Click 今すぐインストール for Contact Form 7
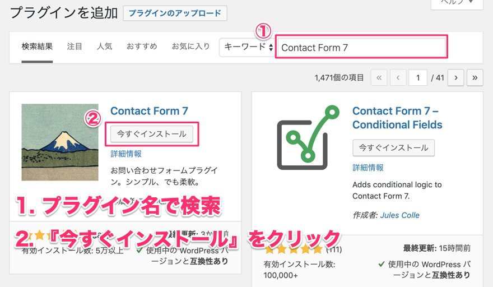This screenshot has height=287, width=493. coord(152,135)
